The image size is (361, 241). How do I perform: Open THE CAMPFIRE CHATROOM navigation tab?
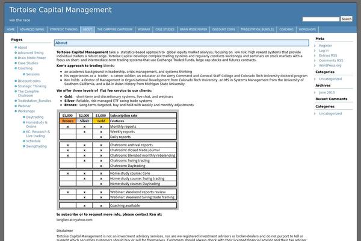click(x=115, y=30)
